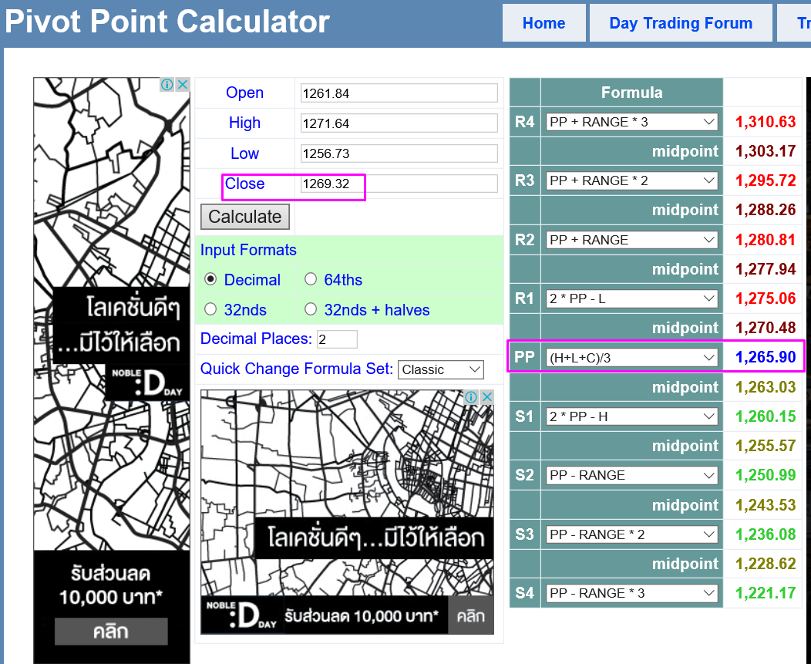
Task: Click the Close price input field
Action: coord(399,184)
